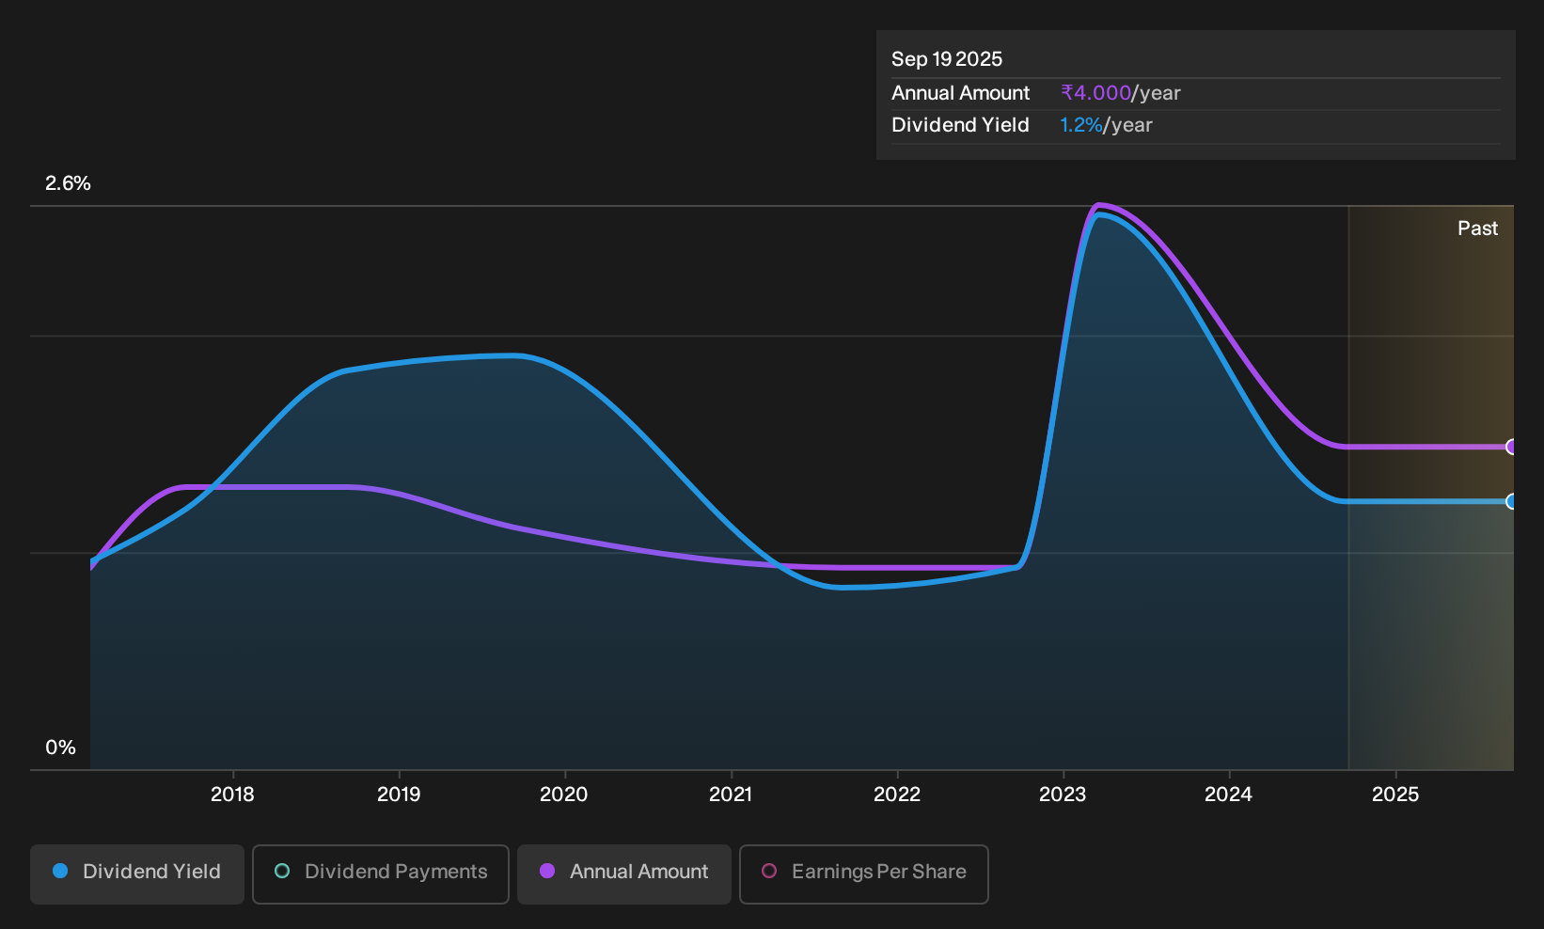Click the teal Dividend Payments legend circle

(282, 872)
